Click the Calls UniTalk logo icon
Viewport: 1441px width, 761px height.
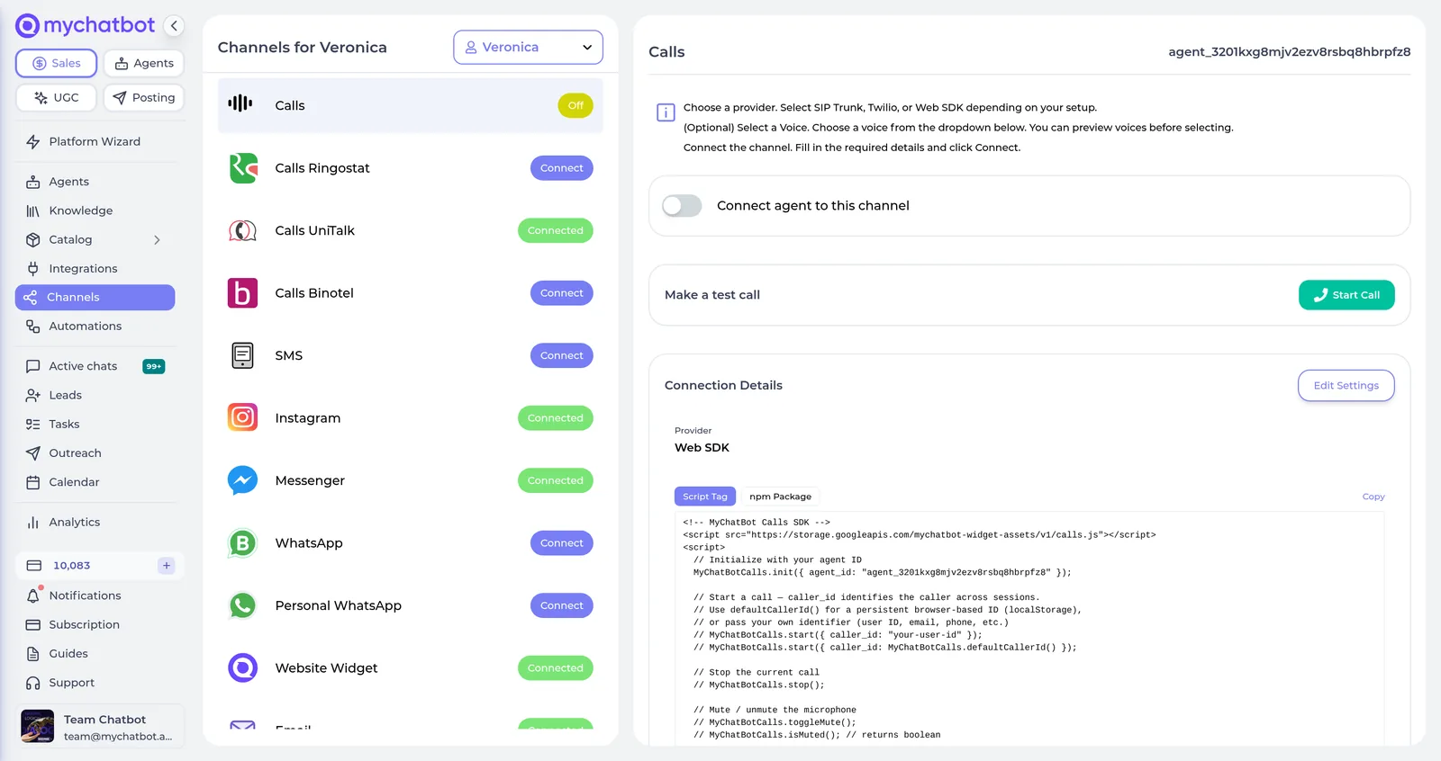coord(243,230)
